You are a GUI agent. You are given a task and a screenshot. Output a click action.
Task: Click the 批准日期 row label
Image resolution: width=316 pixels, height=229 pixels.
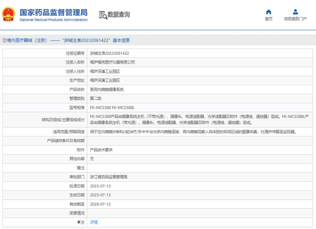[x=77, y=186]
